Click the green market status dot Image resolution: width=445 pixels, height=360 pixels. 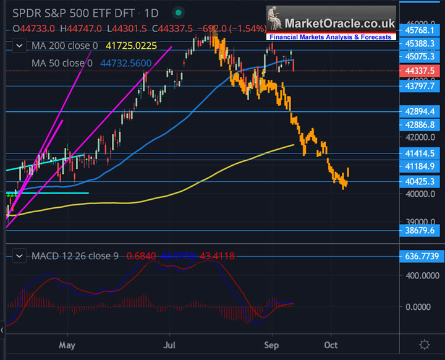click(x=179, y=13)
